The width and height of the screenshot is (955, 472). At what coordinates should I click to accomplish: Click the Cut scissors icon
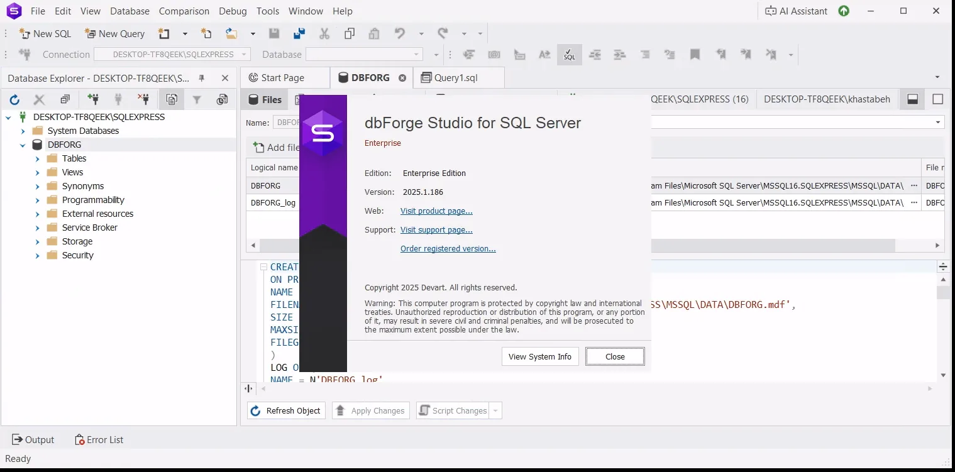tap(324, 34)
